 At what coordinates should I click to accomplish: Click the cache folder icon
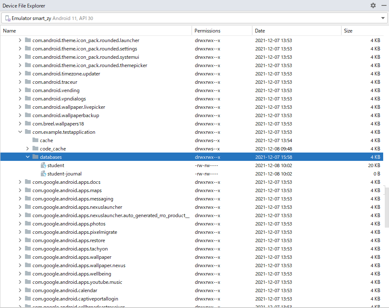[x=35, y=140]
